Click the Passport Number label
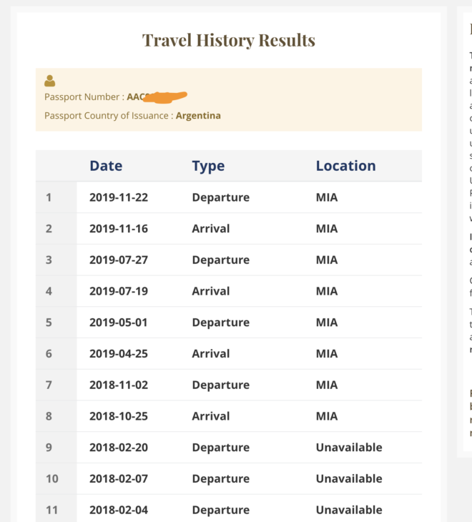Screen dimensions: 472x522 pyautogui.click(x=84, y=97)
